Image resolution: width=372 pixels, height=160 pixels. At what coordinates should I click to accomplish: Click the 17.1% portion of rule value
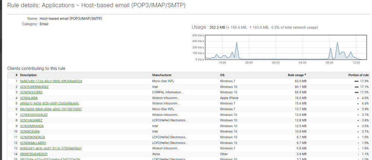click(x=365, y=87)
